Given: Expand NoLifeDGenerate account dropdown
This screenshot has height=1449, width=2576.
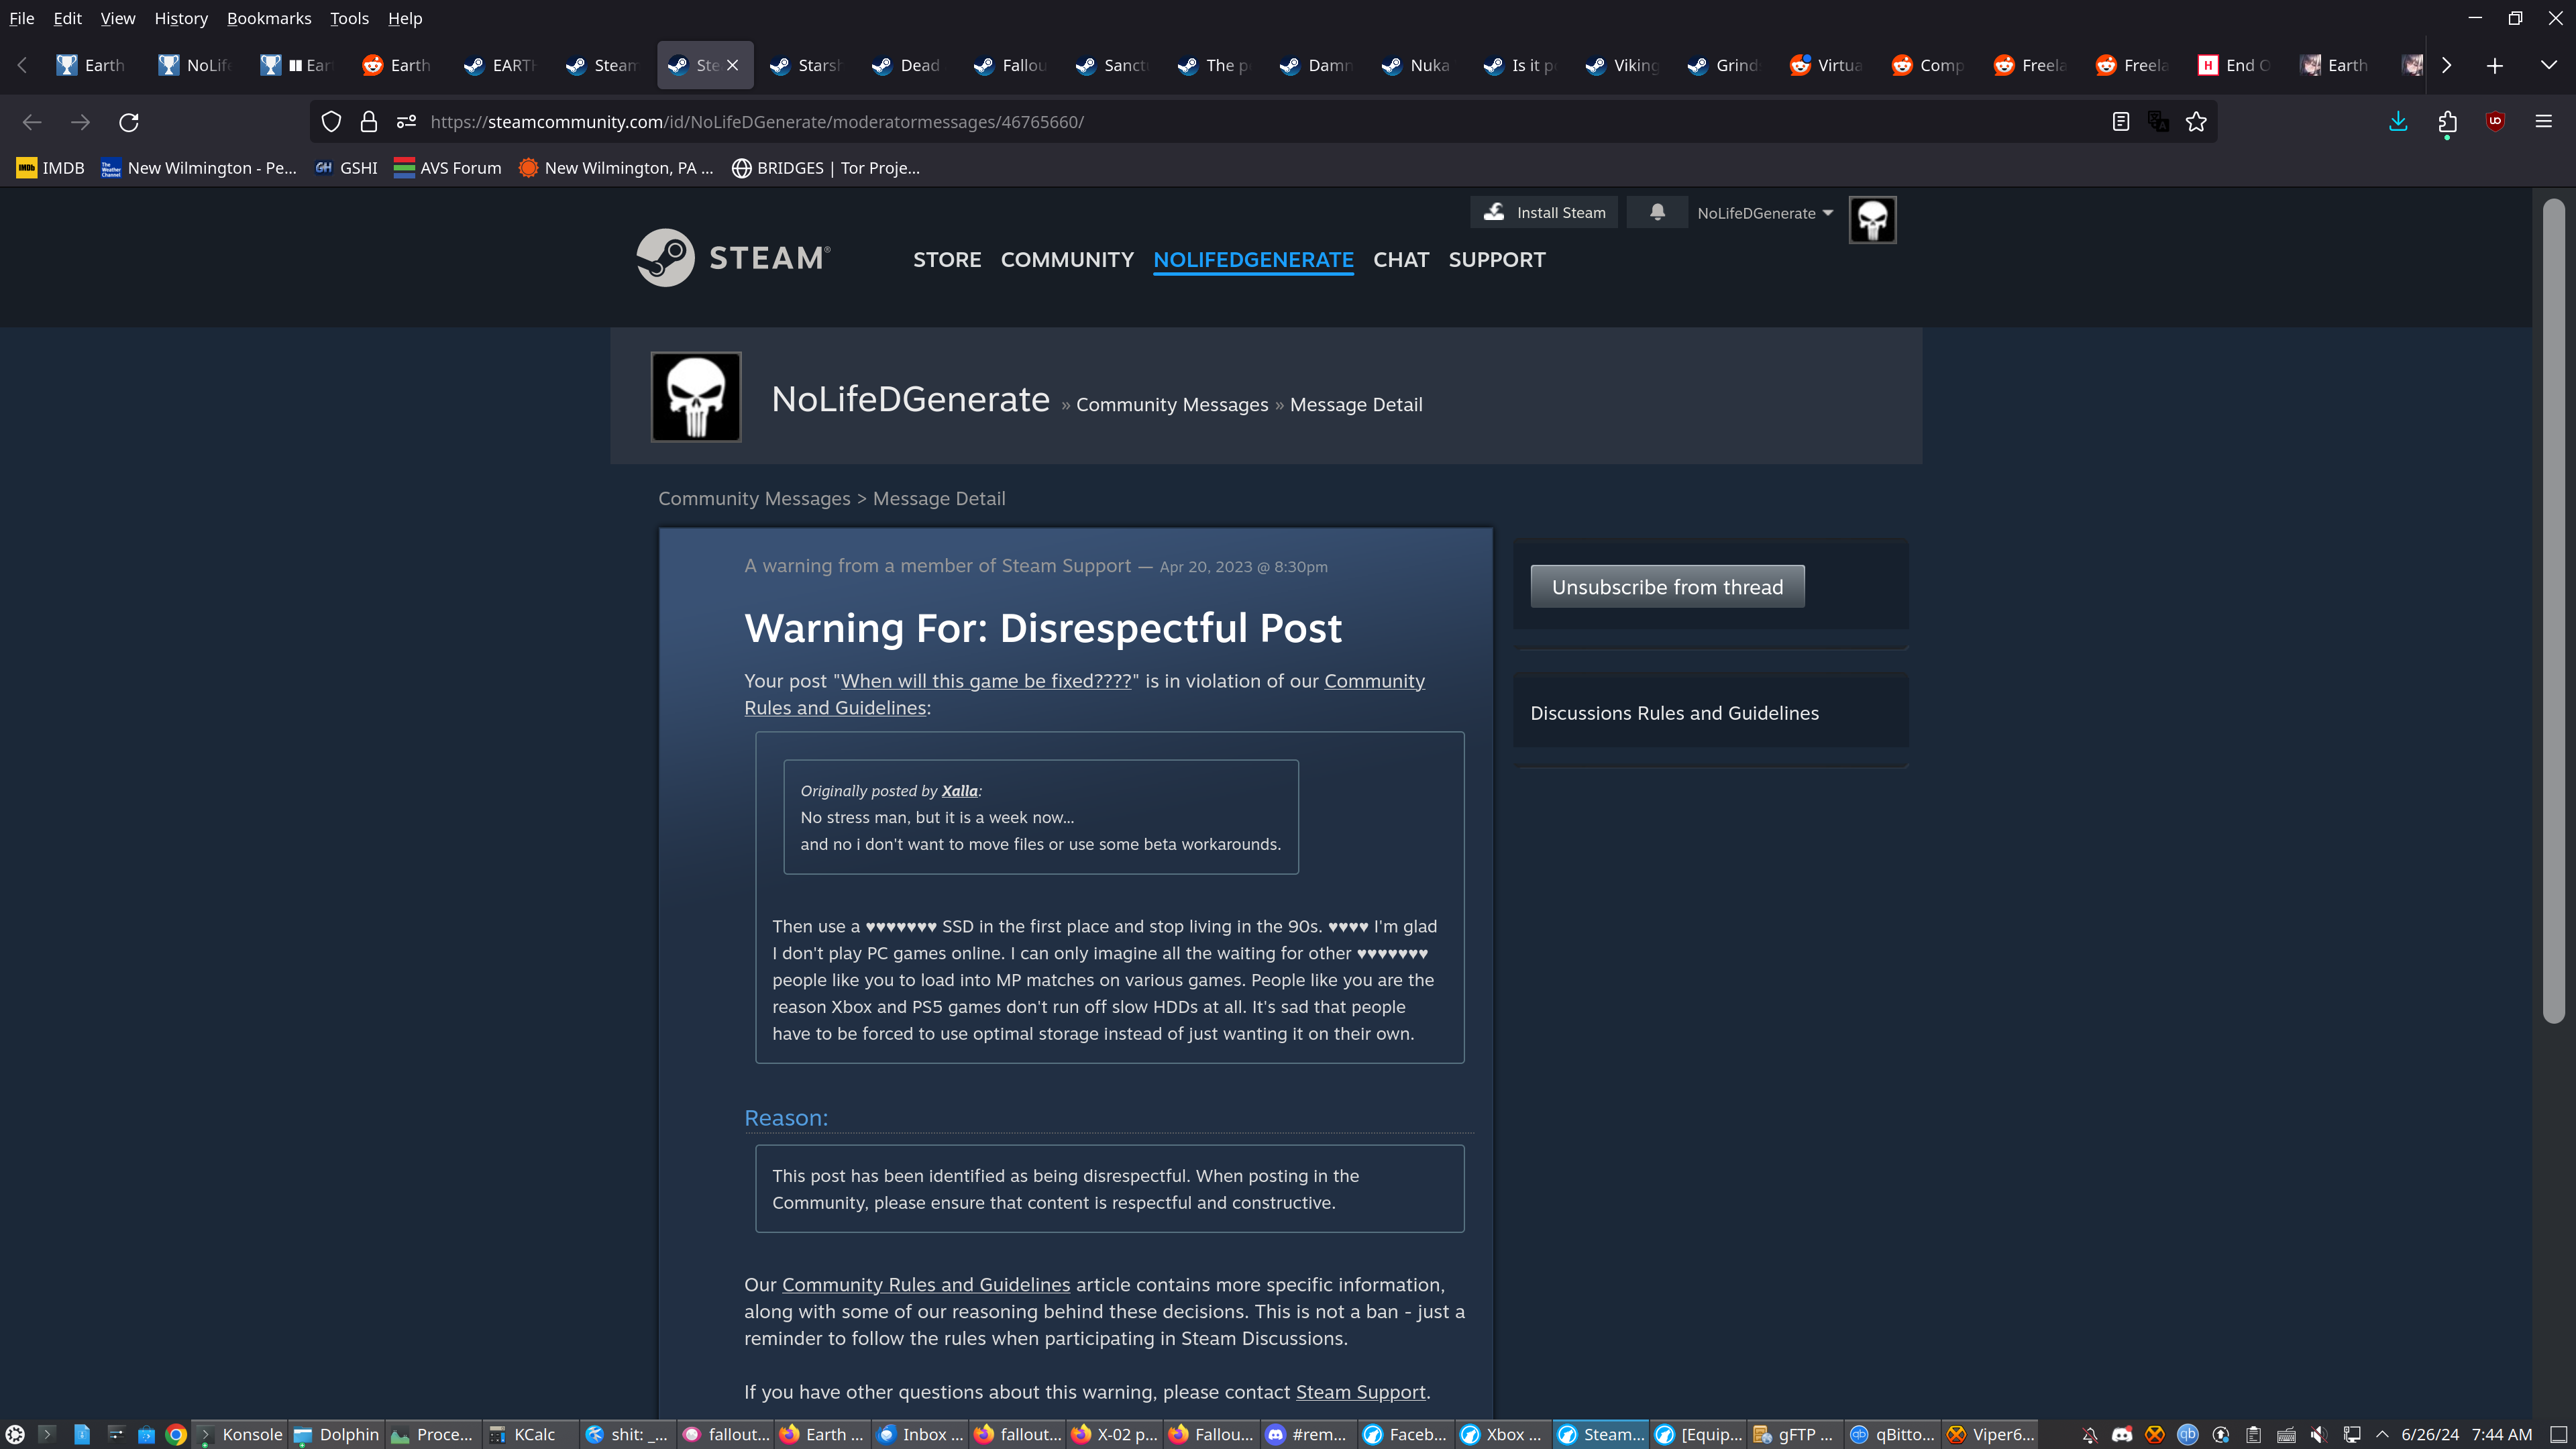Looking at the screenshot, I should 1765,213.
